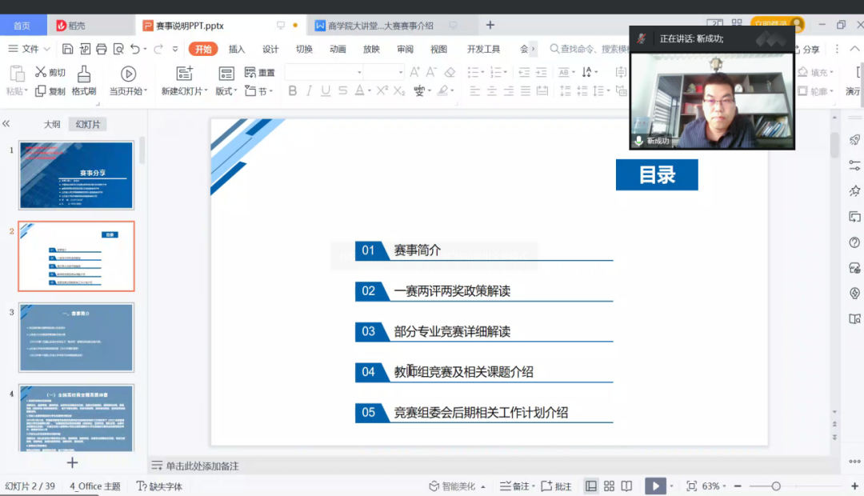Toggle Italic formatting

(309, 91)
